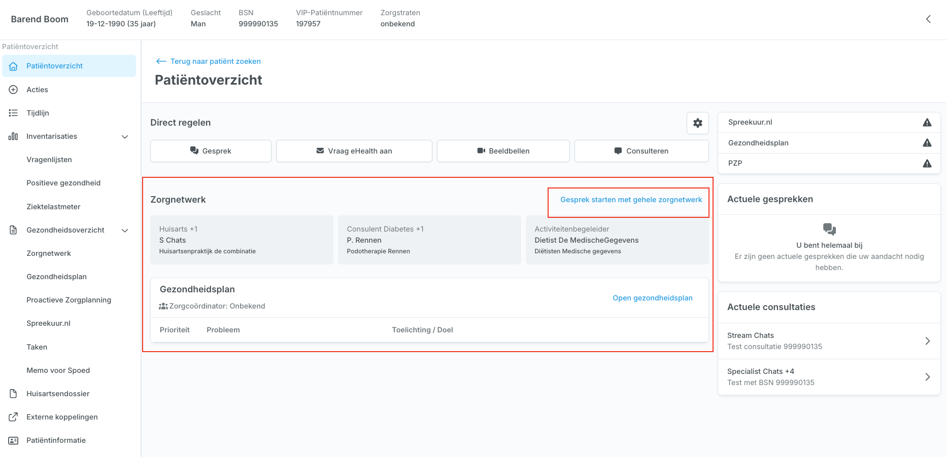The image size is (947, 457).
Task: Collapse the Gezondheidsoverzicht submenu
Action: pyautogui.click(x=125, y=231)
